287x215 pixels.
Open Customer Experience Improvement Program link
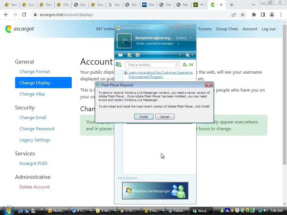[161, 74]
